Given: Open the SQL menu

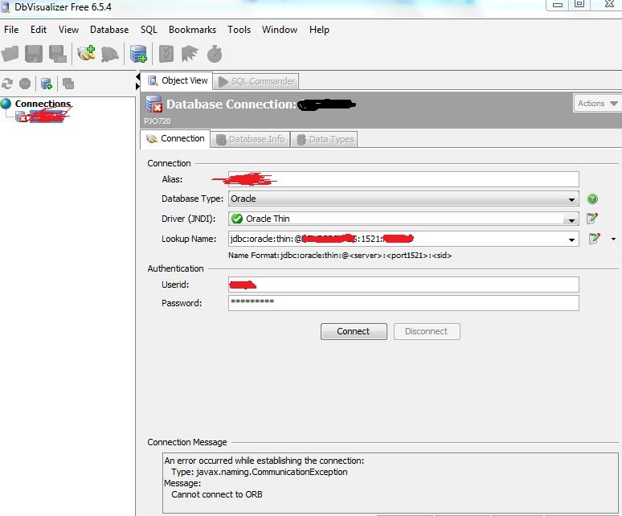Looking at the screenshot, I should [149, 30].
